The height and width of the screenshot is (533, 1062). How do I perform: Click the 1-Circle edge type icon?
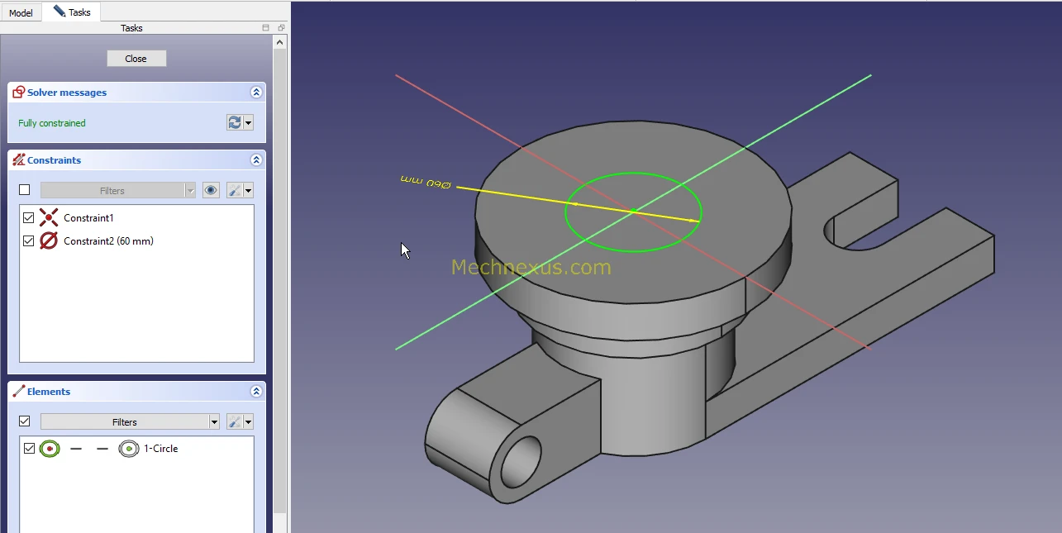point(50,449)
